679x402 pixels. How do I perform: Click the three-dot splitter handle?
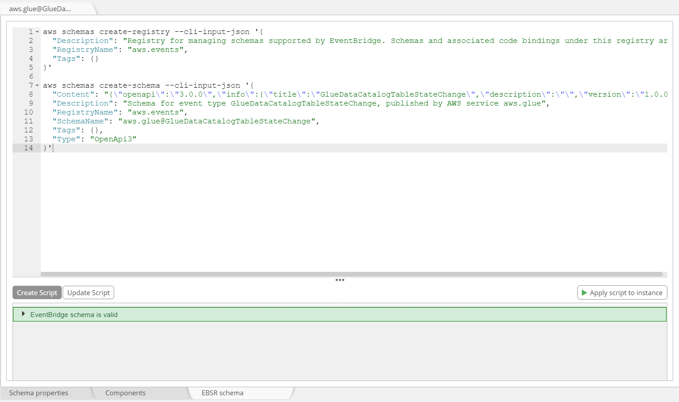pos(340,280)
